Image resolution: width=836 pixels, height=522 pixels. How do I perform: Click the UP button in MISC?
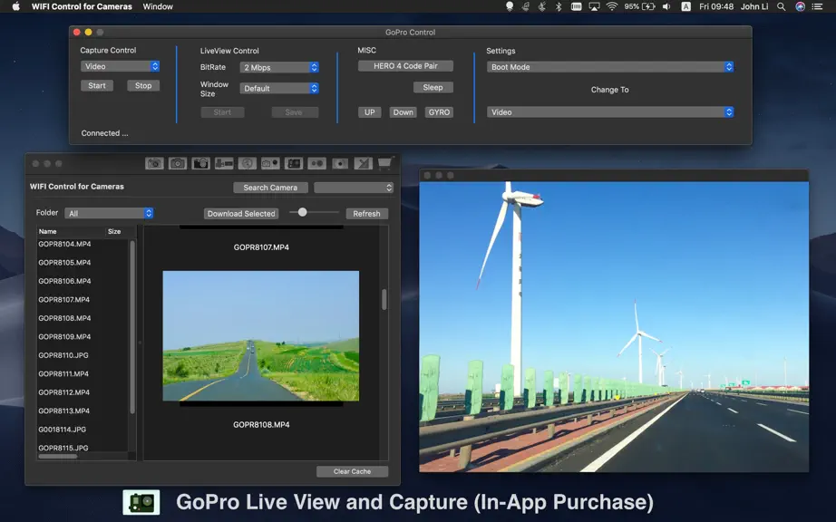[369, 111]
